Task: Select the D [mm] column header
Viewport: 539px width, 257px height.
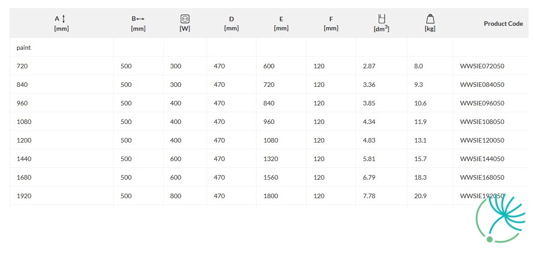Action: [x=231, y=23]
